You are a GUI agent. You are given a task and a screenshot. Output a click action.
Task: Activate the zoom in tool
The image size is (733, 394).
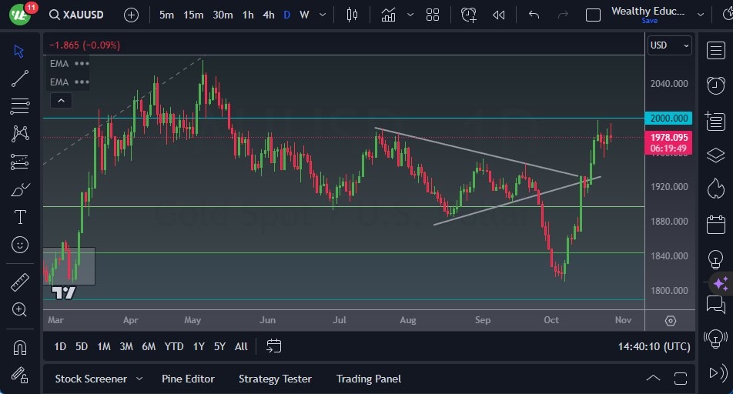point(20,309)
